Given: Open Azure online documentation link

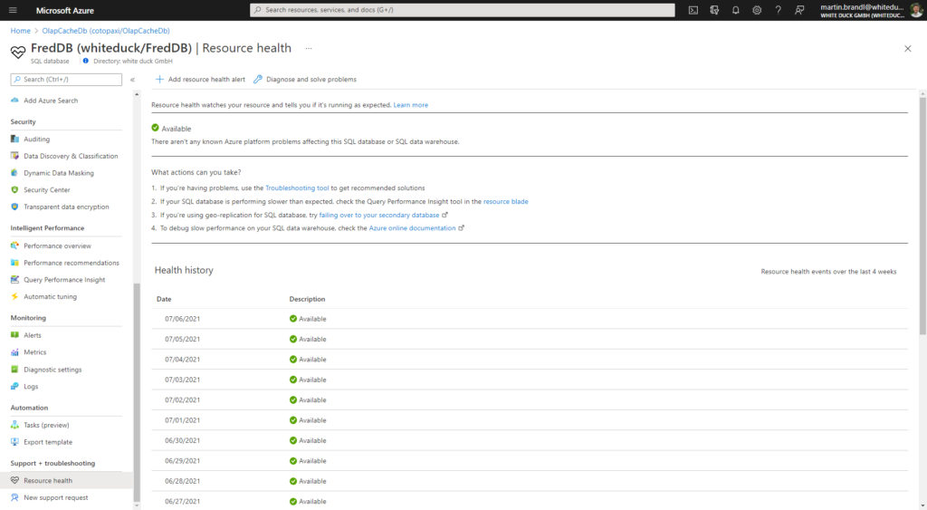Looking at the screenshot, I should (x=412, y=227).
